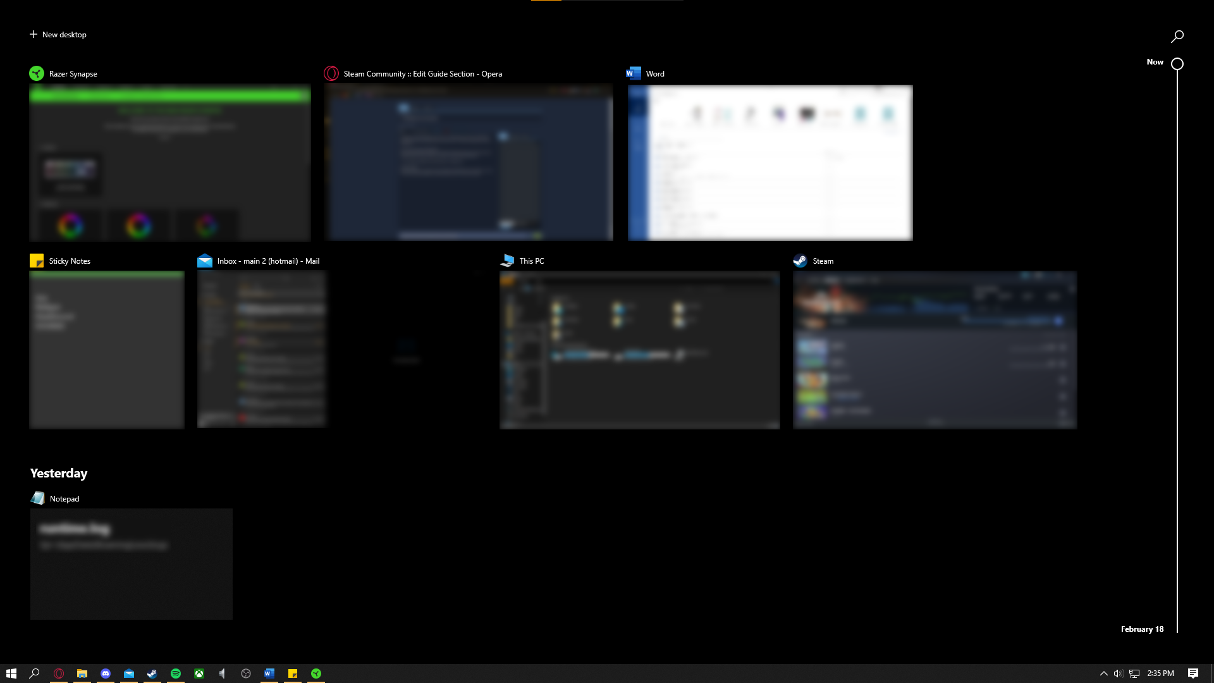Open the Action Center notifications icon
The image size is (1214, 683).
point(1193,674)
